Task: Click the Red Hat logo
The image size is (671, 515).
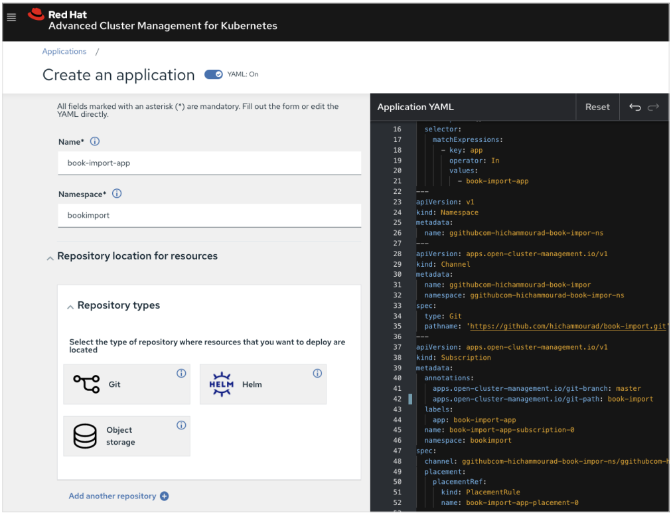Action: [x=37, y=15]
